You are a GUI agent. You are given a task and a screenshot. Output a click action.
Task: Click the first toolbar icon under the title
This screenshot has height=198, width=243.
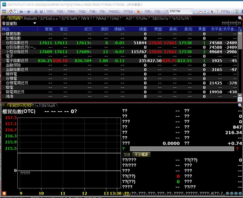[x=3, y=11]
